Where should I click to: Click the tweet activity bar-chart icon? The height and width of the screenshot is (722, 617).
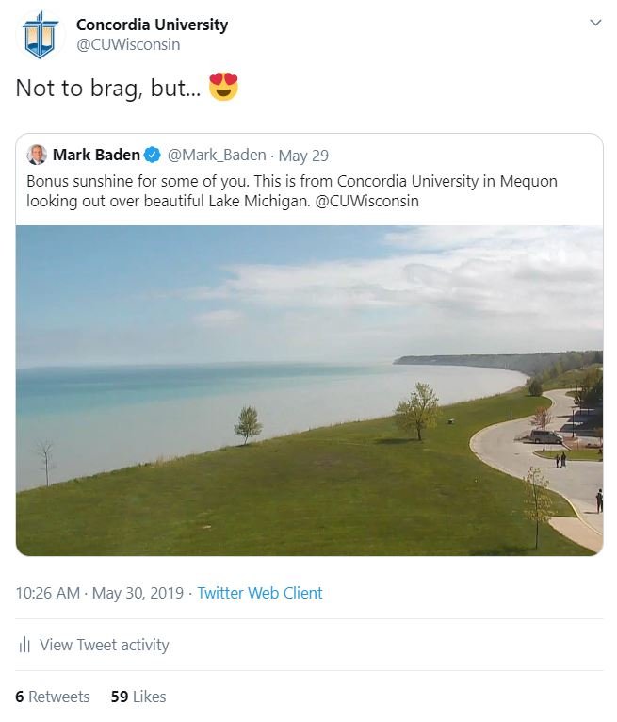[x=24, y=646]
